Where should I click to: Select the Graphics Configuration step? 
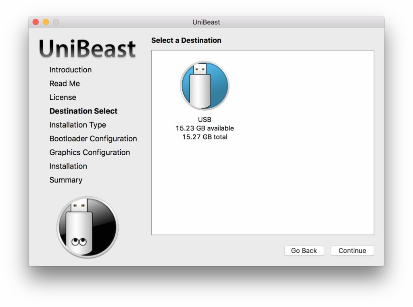click(x=90, y=152)
